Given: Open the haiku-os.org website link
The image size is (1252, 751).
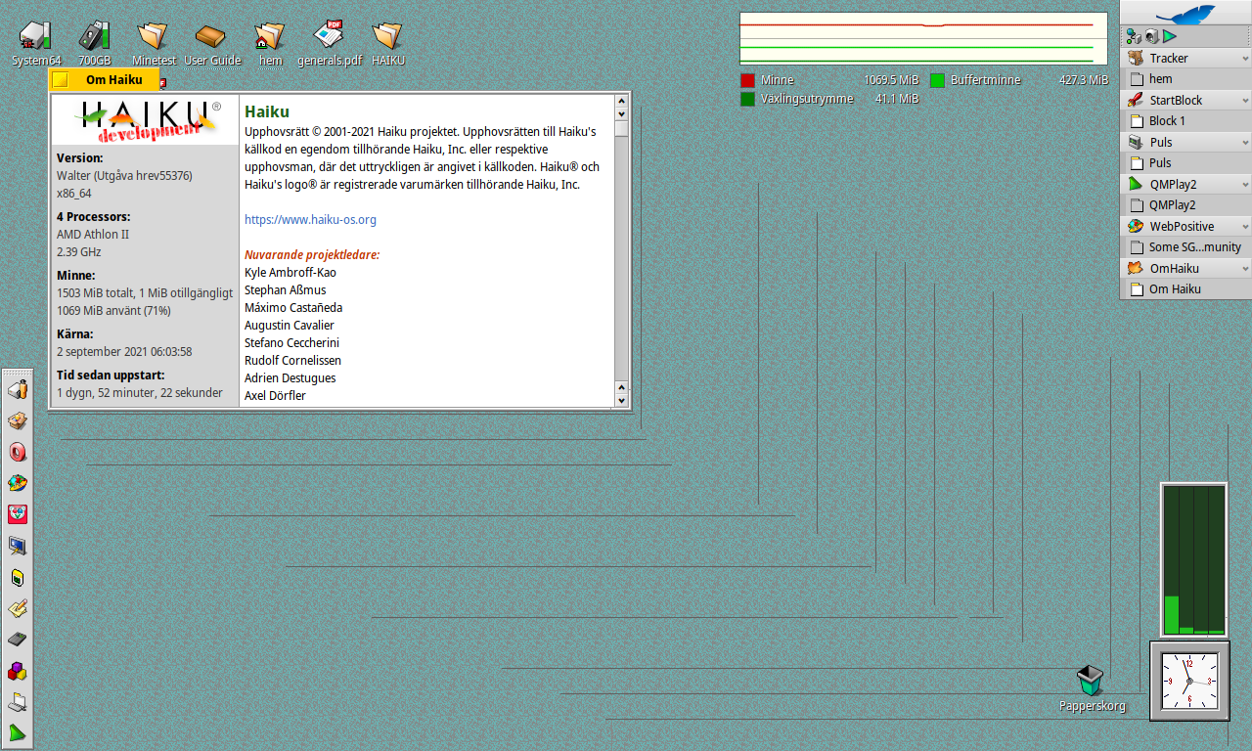Looking at the screenshot, I should point(310,220).
